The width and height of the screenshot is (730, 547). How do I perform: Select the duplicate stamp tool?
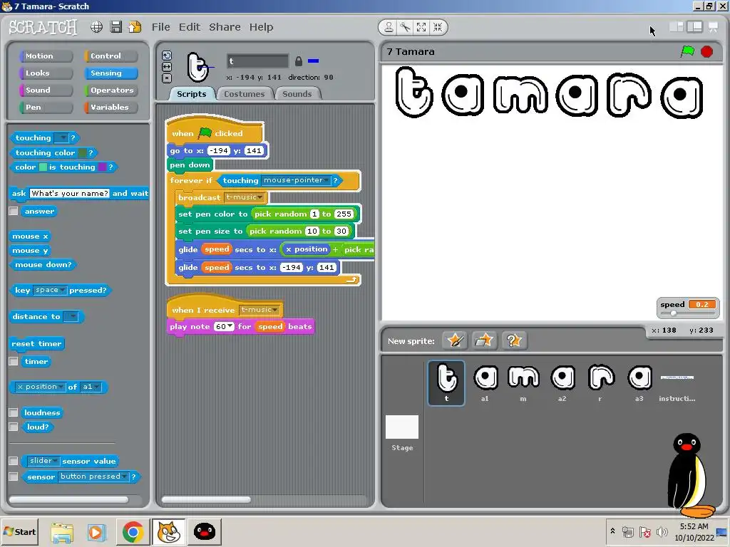(389, 28)
